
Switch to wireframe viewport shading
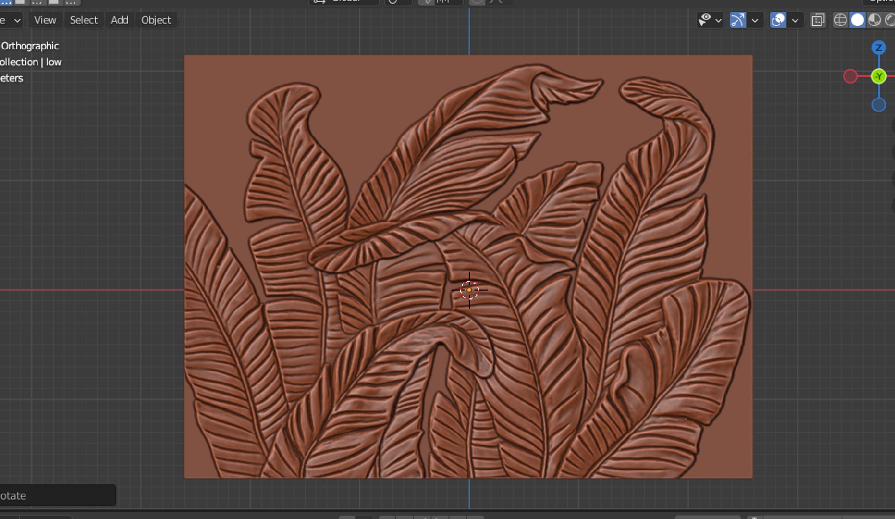(x=840, y=20)
